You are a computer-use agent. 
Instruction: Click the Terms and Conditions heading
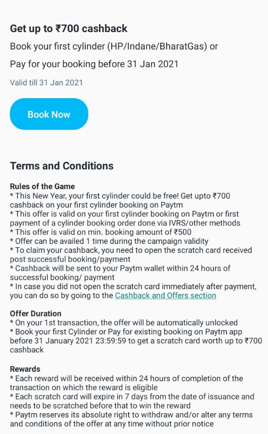pos(62,166)
